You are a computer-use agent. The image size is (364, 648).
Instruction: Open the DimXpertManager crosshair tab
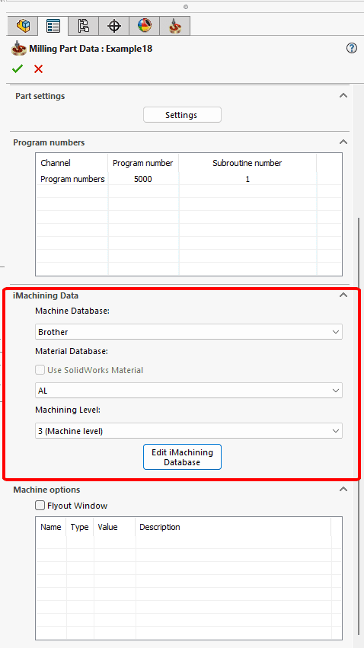pyautogui.click(x=114, y=26)
